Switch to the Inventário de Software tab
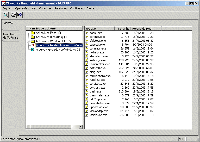Screen dimensions: 200x142 coord(11,36)
